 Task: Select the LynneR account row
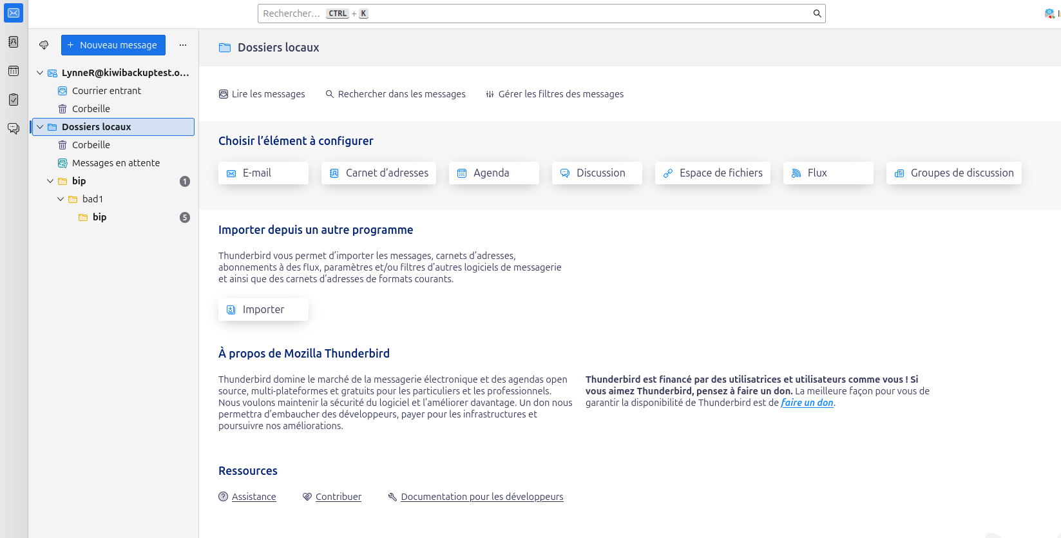pyautogui.click(x=113, y=73)
